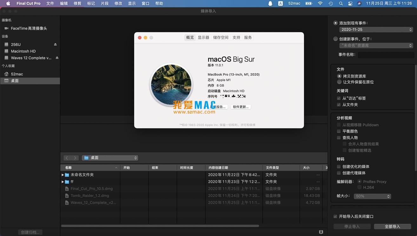Open the 片段 menu
Image resolution: width=417 pixels, height=236 pixels.
105,3
